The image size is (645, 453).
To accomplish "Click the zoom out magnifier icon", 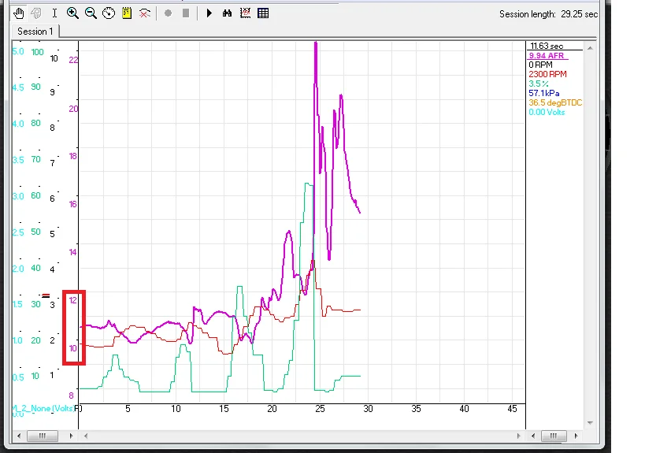I will [91, 13].
